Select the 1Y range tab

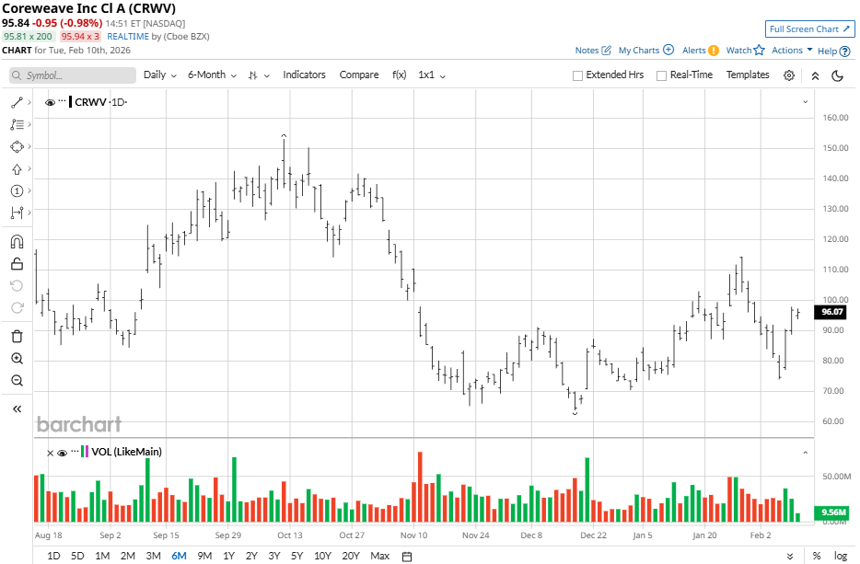(x=228, y=556)
